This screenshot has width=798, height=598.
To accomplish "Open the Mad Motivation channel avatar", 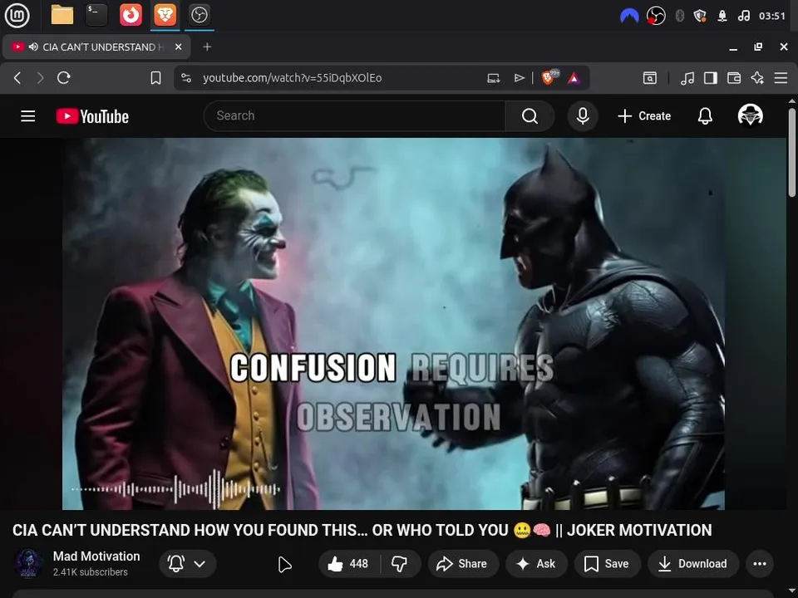I will coord(27,563).
